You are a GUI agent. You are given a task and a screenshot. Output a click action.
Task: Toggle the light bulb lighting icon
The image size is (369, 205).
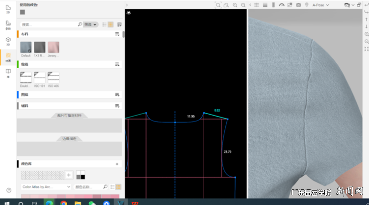click(307, 5)
